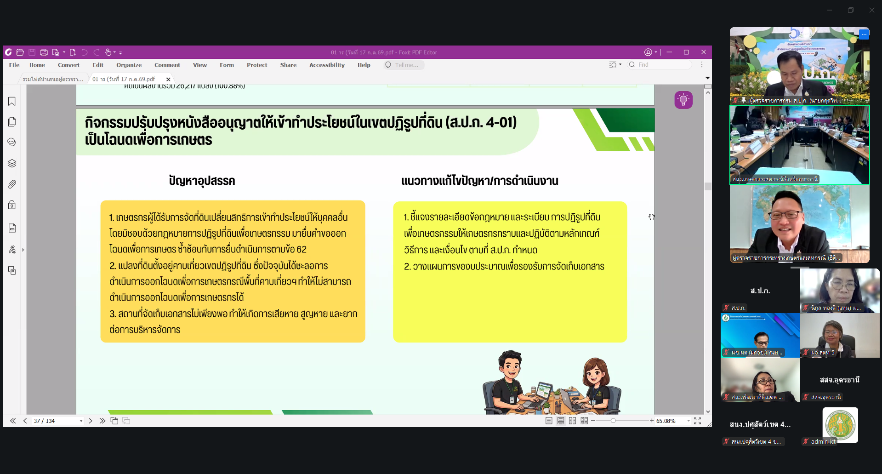Viewport: 882px width, 474px height.
Task: Click the Foxit logo icon in title bar
Action: click(8, 52)
